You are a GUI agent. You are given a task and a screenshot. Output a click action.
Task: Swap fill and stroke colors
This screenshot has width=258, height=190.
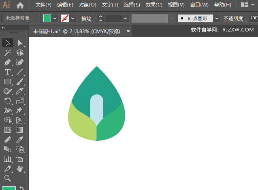(x=22, y=188)
